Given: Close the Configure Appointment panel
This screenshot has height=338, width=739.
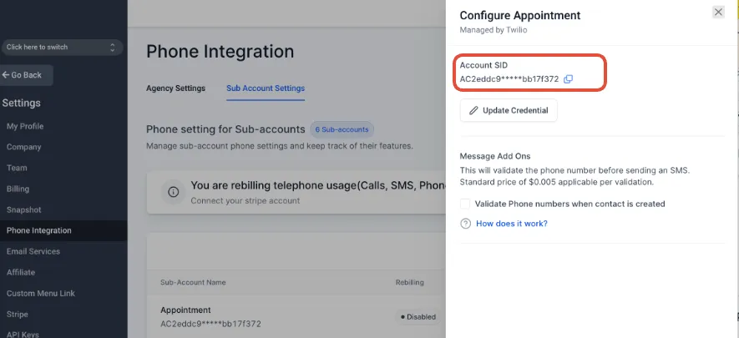Looking at the screenshot, I should pyautogui.click(x=718, y=13).
